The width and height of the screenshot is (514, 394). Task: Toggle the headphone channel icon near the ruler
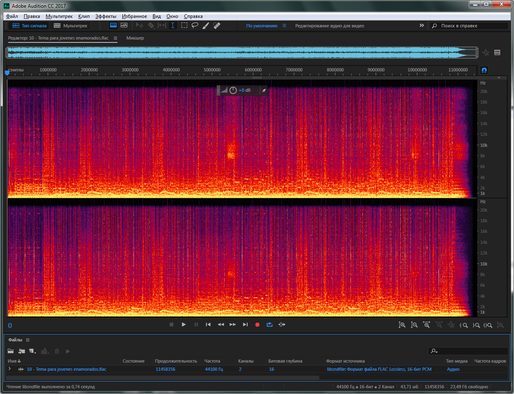coord(484,70)
